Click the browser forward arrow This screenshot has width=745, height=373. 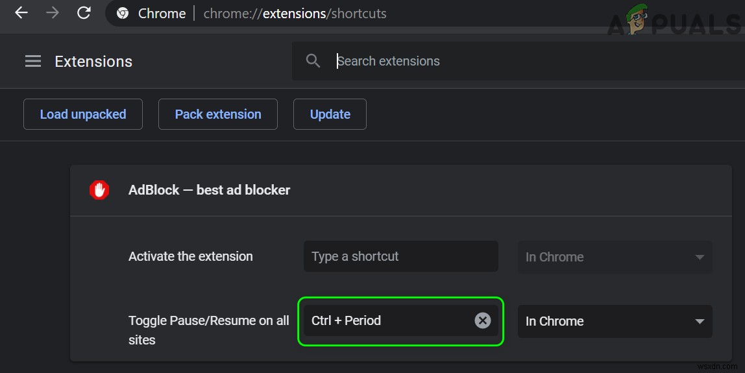[53, 13]
